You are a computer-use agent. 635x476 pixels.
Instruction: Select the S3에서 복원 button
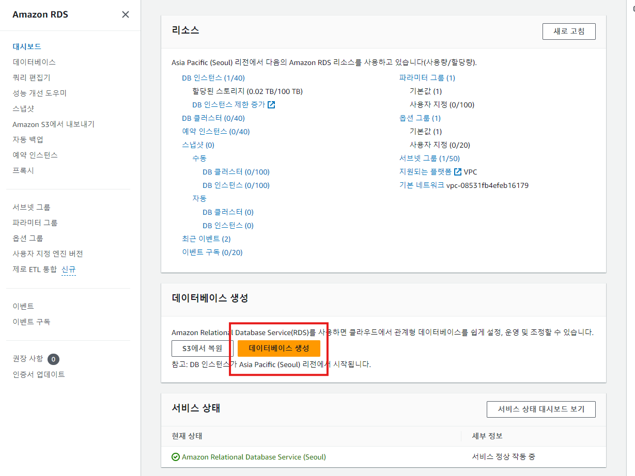coord(202,348)
